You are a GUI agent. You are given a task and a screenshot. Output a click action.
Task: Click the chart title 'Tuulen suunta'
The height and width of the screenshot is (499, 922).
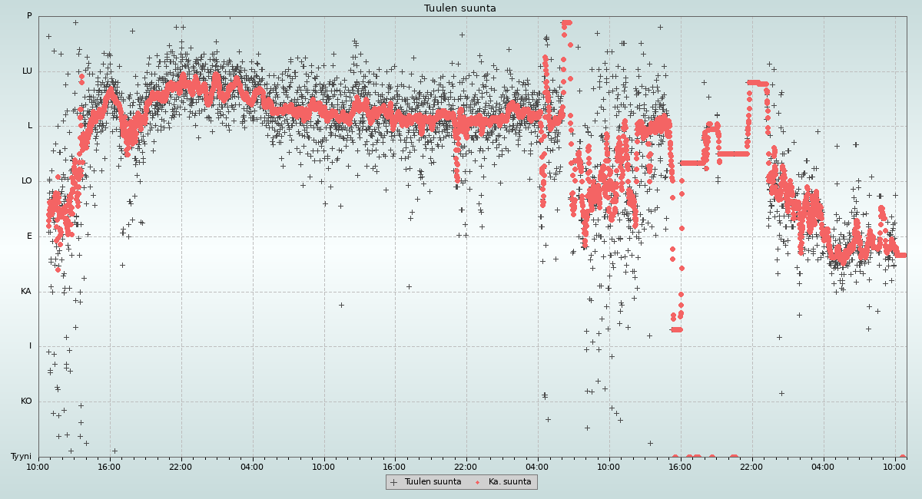point(460,8)
